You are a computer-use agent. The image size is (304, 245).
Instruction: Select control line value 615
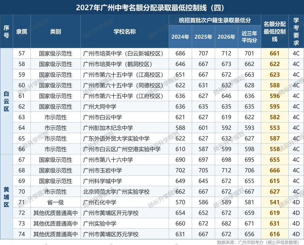coord(275,181)
